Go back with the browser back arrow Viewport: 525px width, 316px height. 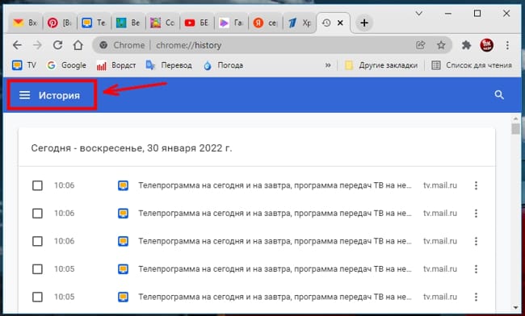click(17, 45)
